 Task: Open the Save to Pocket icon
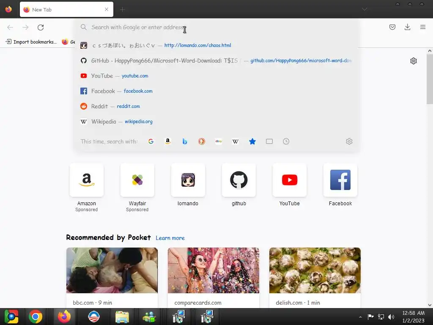(392, 27)
